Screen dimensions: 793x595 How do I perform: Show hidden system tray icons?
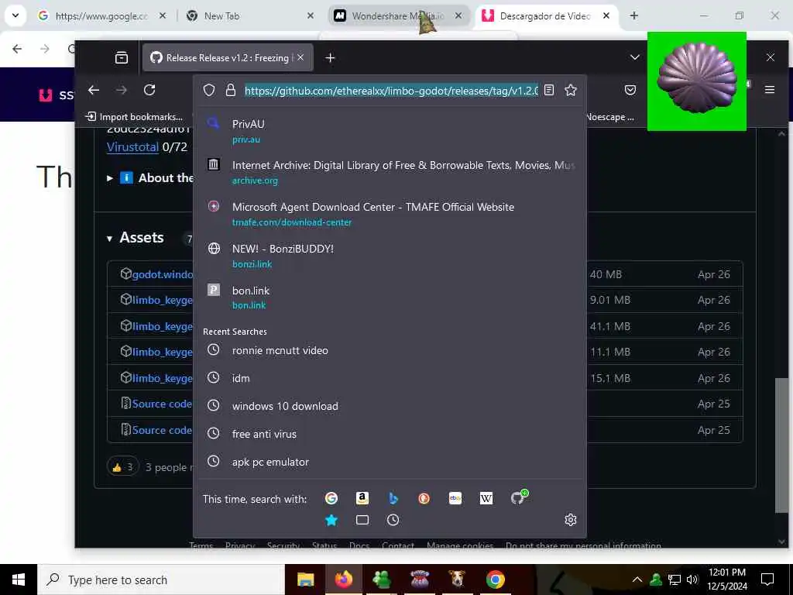[x=637, y=580]
